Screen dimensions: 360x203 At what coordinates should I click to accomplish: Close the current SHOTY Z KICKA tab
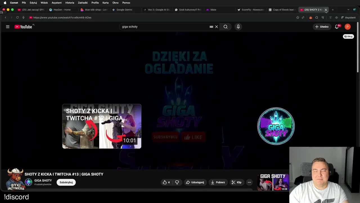326,10
